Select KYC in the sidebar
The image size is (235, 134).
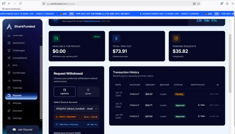pyautogui.click(x=15, y=65)
